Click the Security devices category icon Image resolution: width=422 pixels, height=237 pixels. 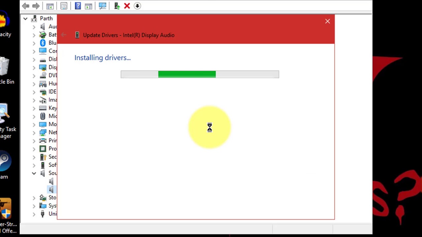pyautogui.click(x=43, y=157)
